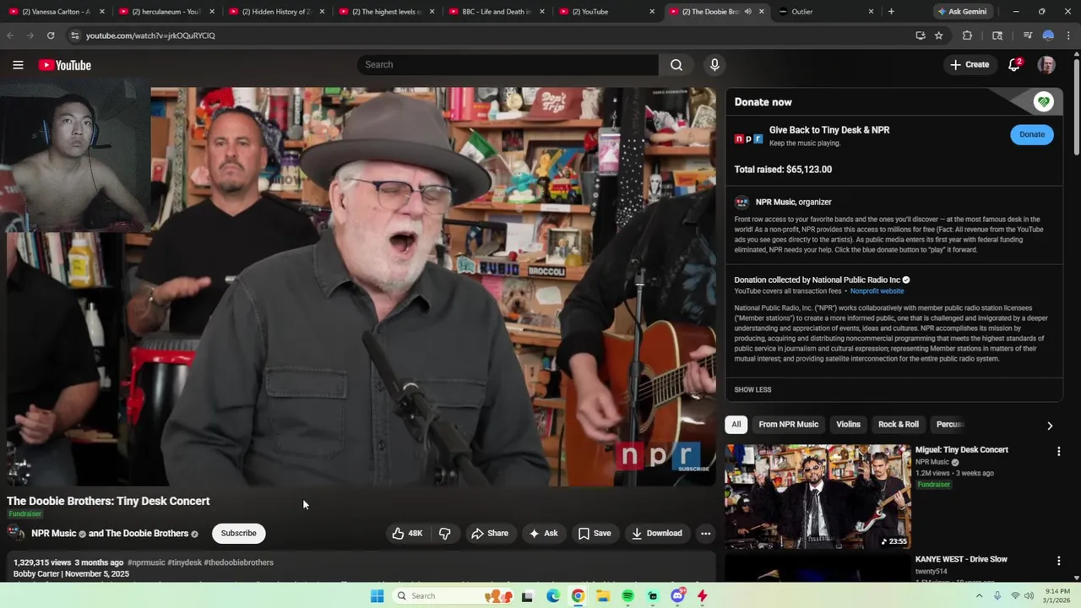The image size is (1081, 608).
Task: Click the Doobie Brothers video player
Action: (361, 286)
